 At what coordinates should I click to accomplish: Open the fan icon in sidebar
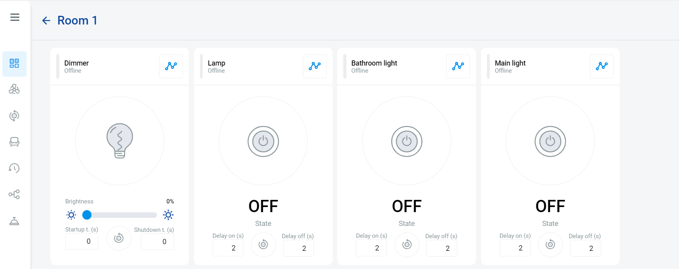[14, 89]
